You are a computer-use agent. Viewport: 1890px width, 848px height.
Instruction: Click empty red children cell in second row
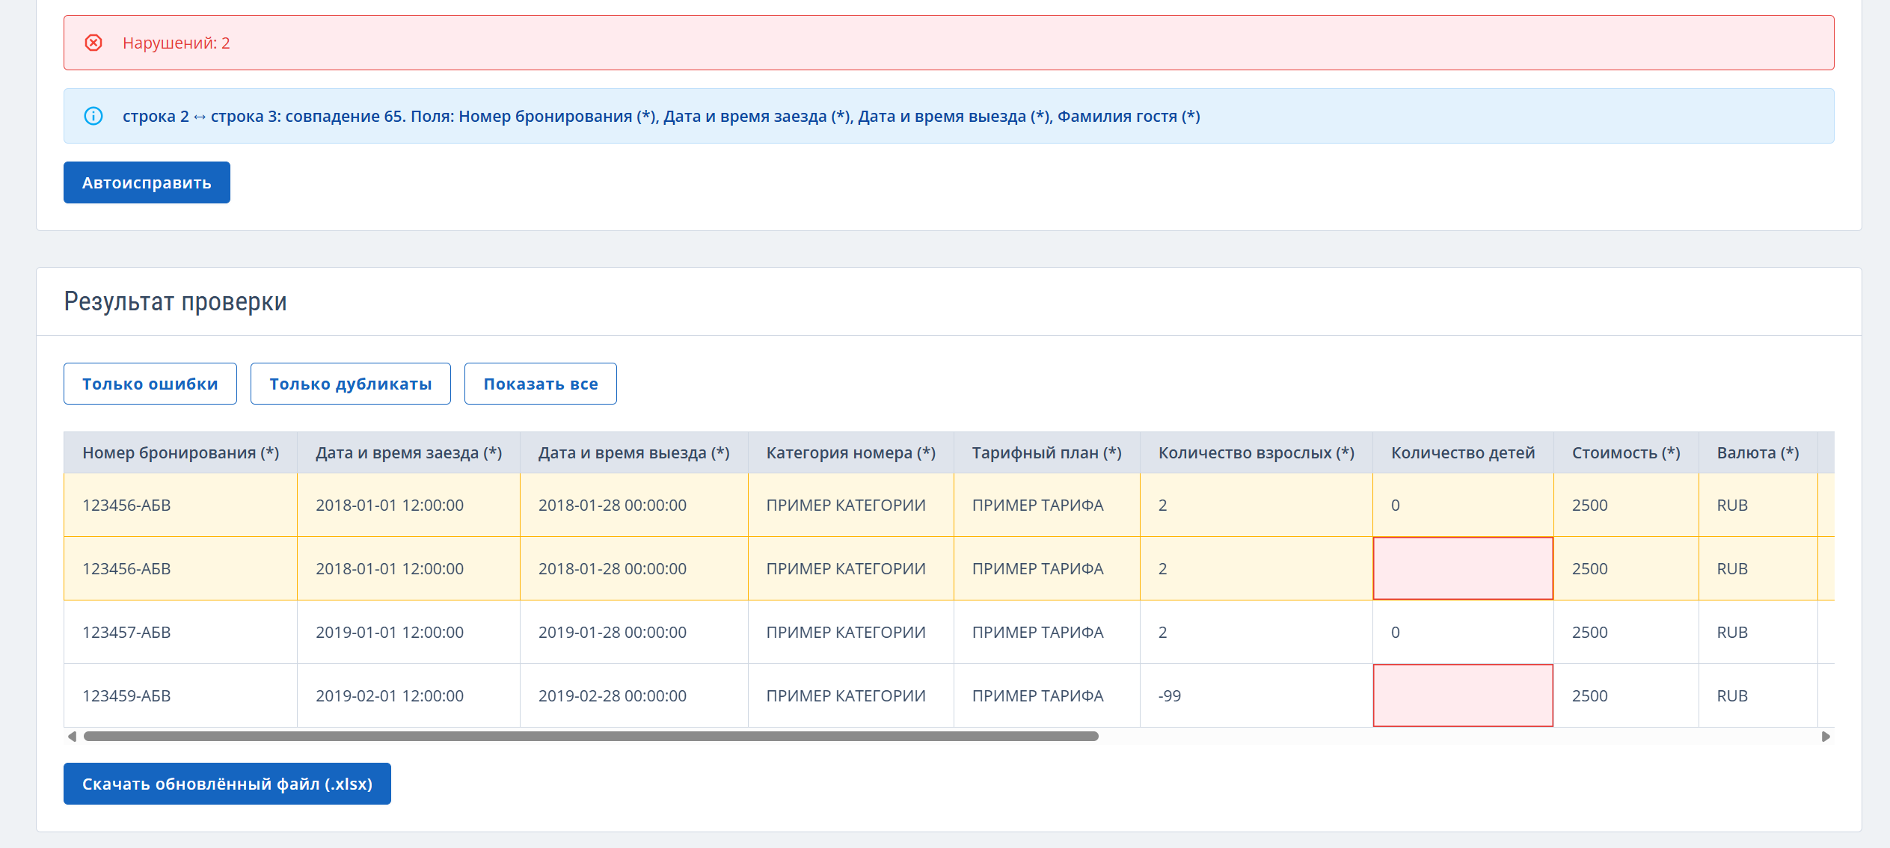1462,568
